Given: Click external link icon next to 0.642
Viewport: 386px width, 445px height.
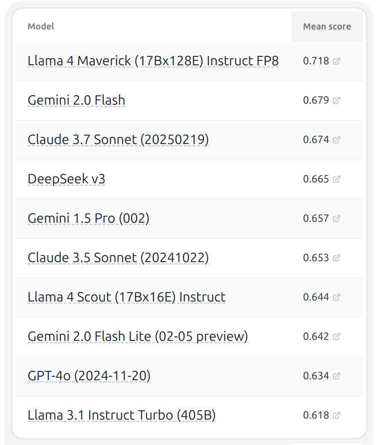Looking at the screenshot, I should [337, 337].
